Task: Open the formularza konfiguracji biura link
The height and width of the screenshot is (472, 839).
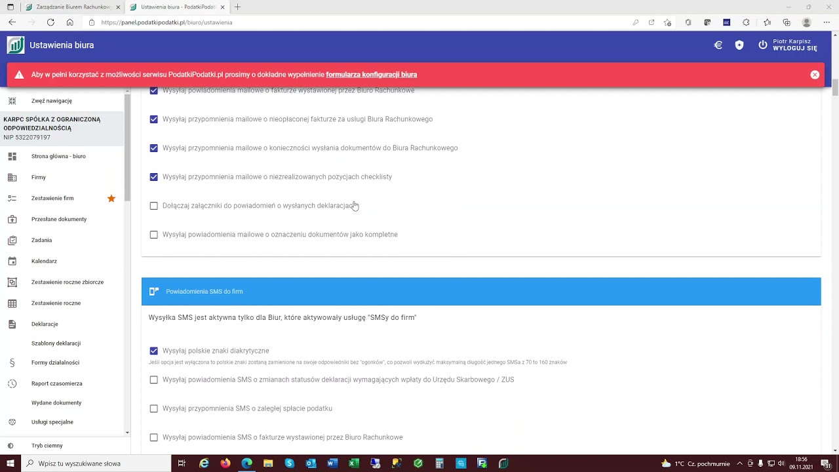Action: pyautogui.click(x=371, y=75)
